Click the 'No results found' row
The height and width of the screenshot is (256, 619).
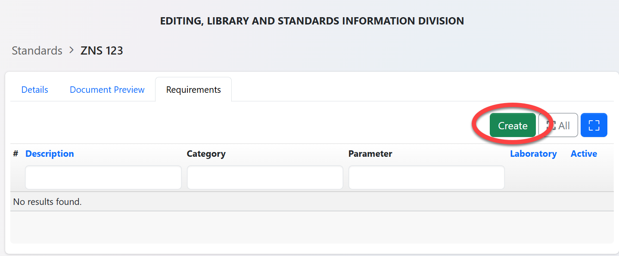pyautogui.click(x=47, y=201)
